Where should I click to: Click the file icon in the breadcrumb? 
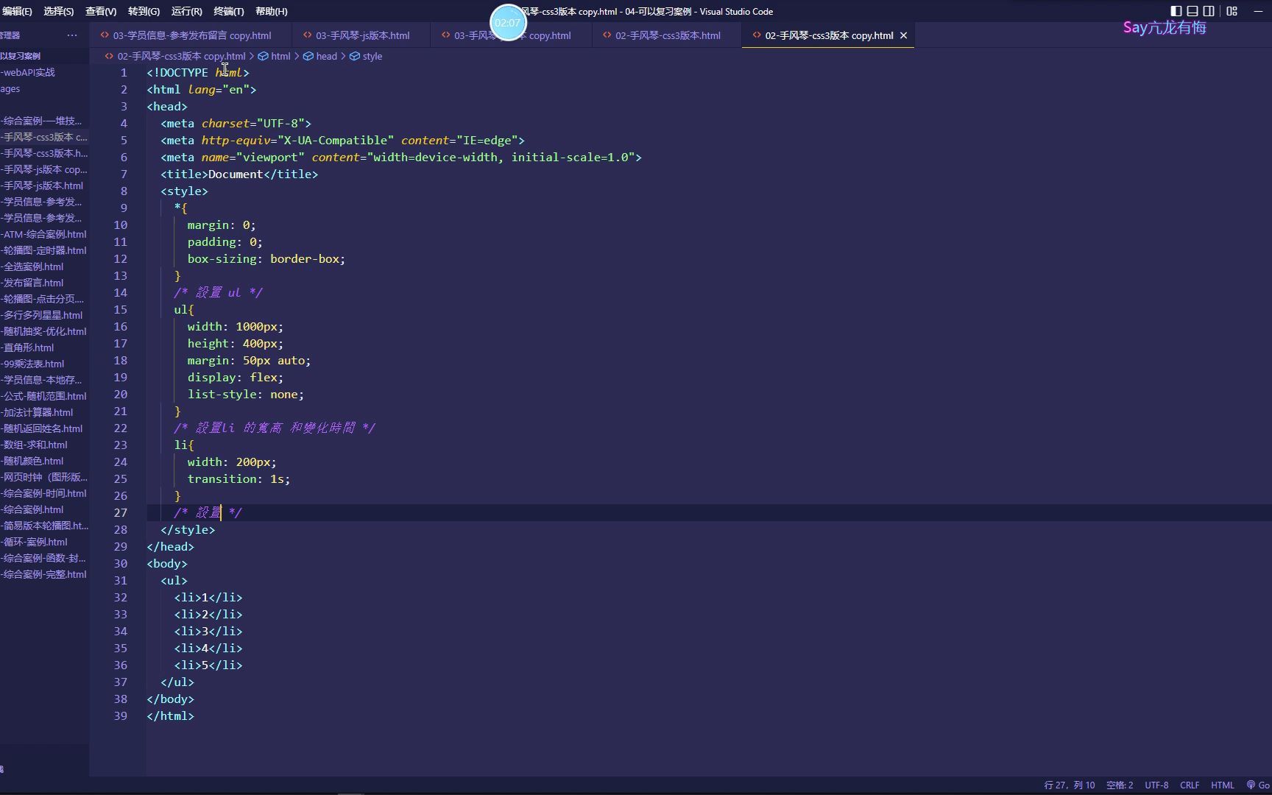click(109, 56)
